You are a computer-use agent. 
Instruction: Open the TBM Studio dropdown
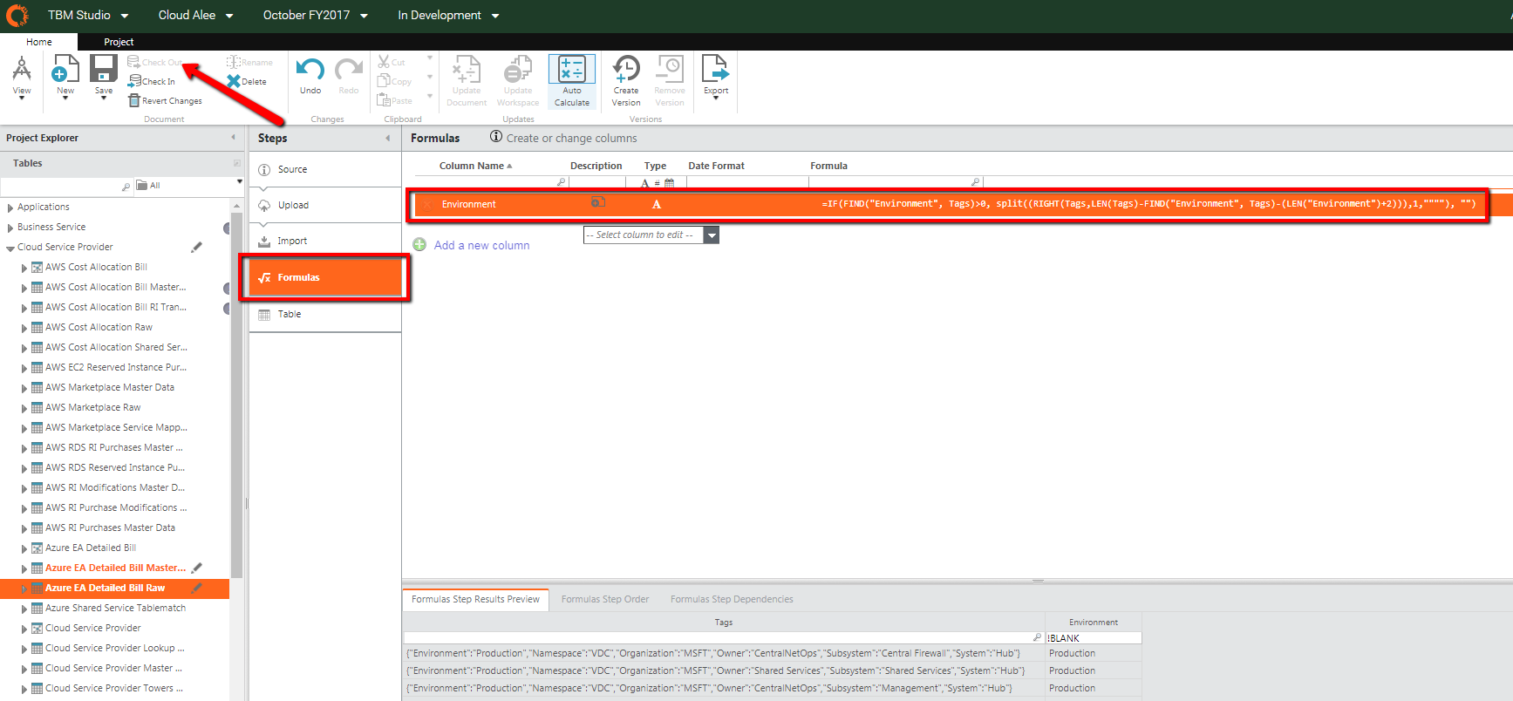88,15
